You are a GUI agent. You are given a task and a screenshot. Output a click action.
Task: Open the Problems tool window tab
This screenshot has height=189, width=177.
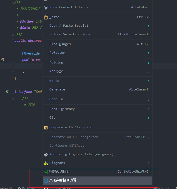(27, 188)
